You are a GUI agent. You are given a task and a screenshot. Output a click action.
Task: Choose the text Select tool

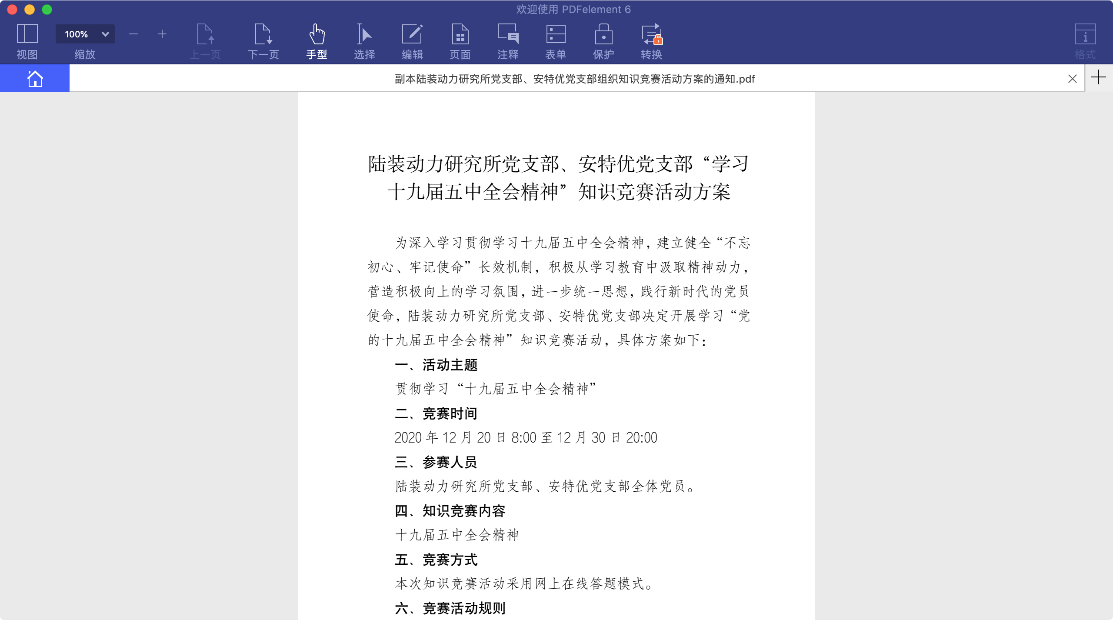[364, 41]
